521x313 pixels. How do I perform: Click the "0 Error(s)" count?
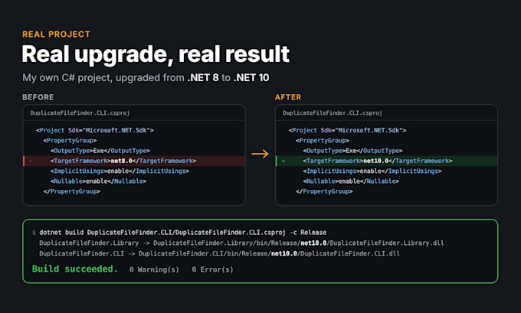(213, 269)
